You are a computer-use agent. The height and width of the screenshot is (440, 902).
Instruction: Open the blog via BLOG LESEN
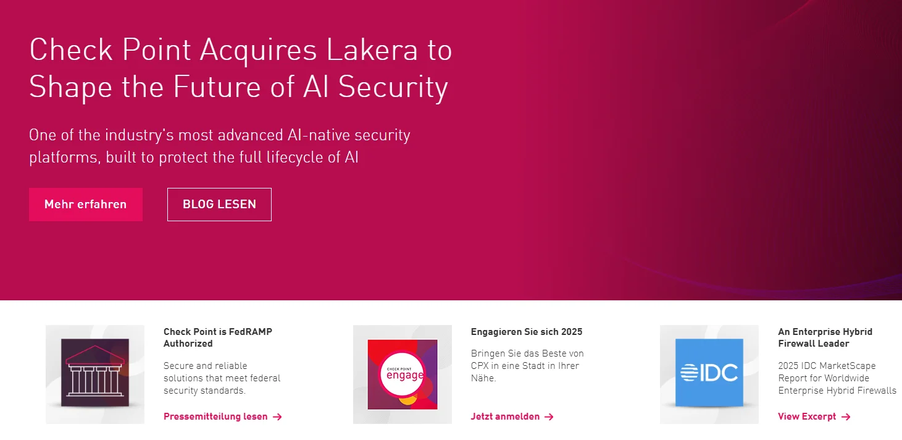point(219,205)
